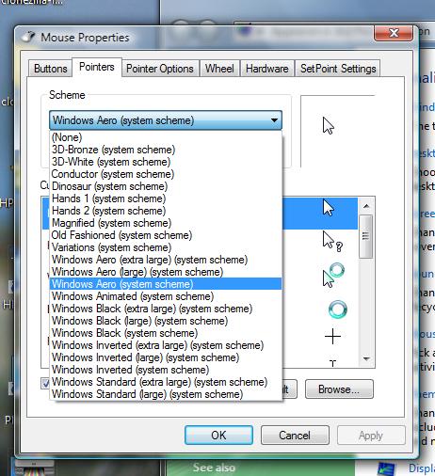Screen dimensions: 435x476
Task: Choose Variations (system scheme)
Action: pyautogui.click(x=166, y=247)
